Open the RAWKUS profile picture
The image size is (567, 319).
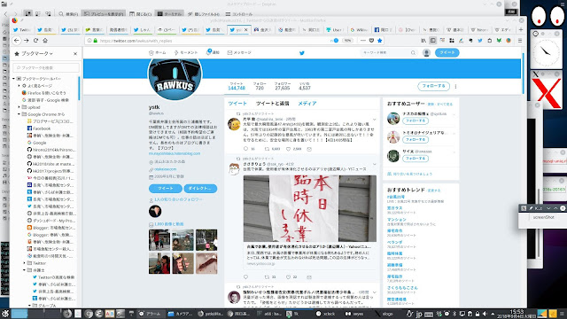click(175, 74)
